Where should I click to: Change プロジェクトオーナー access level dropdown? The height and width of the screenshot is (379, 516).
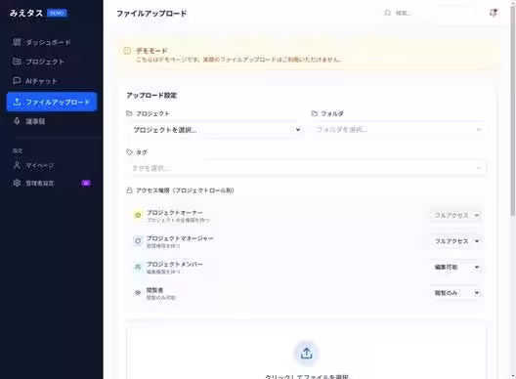click(x=455, y=216)
